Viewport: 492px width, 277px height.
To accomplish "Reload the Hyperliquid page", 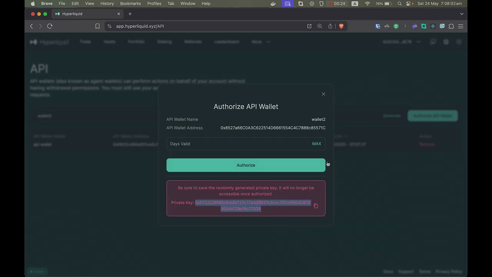I will coord(50,26).
